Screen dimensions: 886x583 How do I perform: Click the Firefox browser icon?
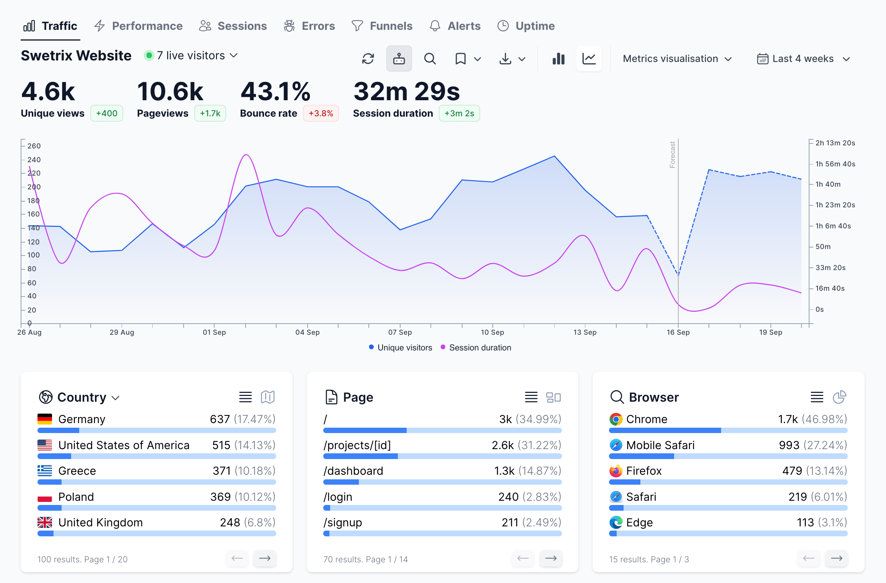[616, 471]
